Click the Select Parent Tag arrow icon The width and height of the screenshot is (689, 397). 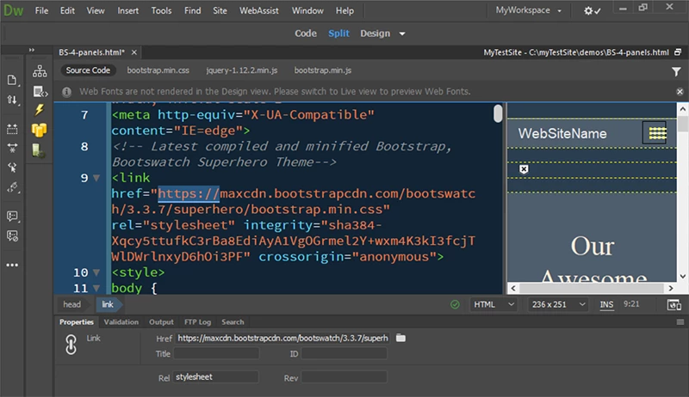[12, 168]
